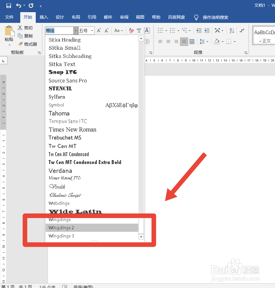Viewport: 275px width, 288px height.
Task: Switch to the 审阅 (Review) tab
Action: (x=124, y=17)
